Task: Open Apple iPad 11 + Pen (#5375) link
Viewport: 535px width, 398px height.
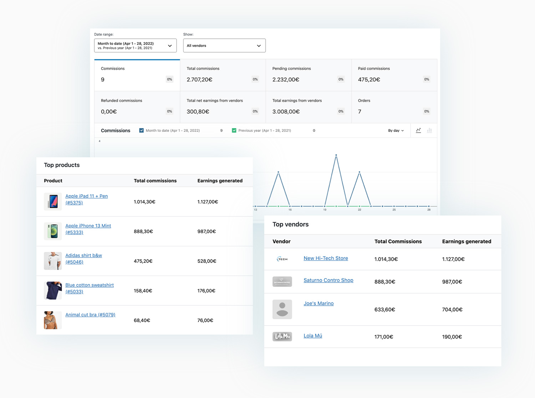Action: coord(86,199)
